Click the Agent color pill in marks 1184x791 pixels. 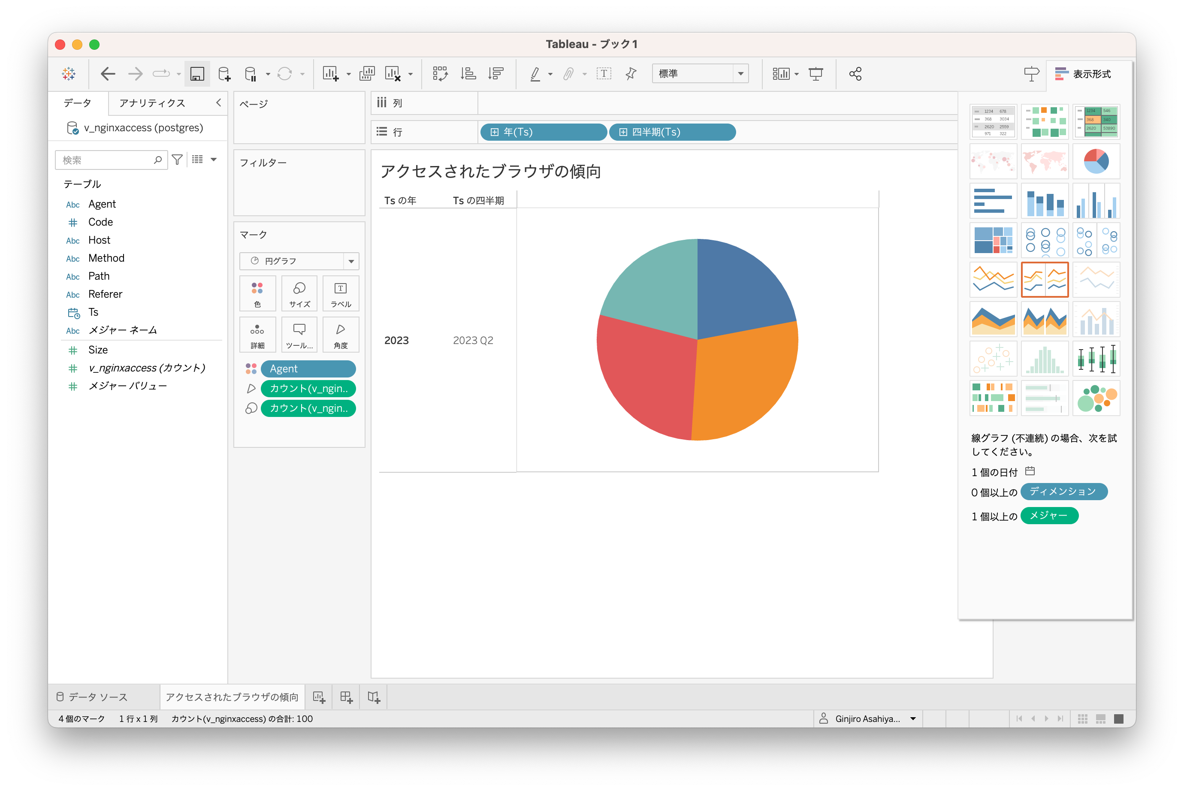point(308,369)
